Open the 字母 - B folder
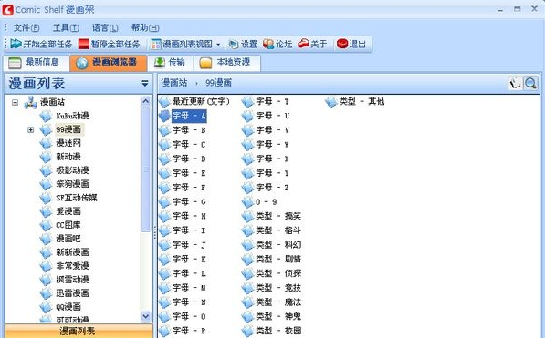This screenshot has height=338, width=545. pos(183,130)
